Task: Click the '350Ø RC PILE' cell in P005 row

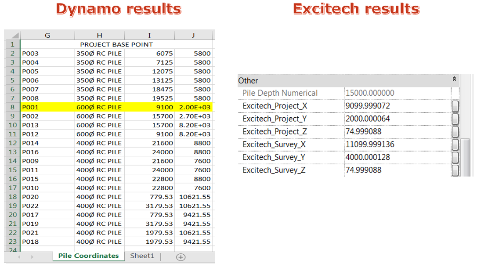Action: [99, 72]
